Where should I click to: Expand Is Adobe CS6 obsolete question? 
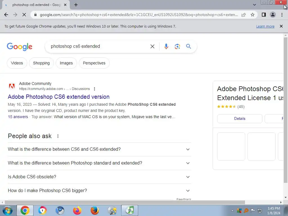pos(99,177)
